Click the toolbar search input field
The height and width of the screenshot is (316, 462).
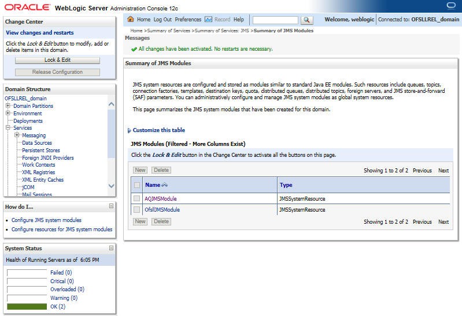(275, 20)
